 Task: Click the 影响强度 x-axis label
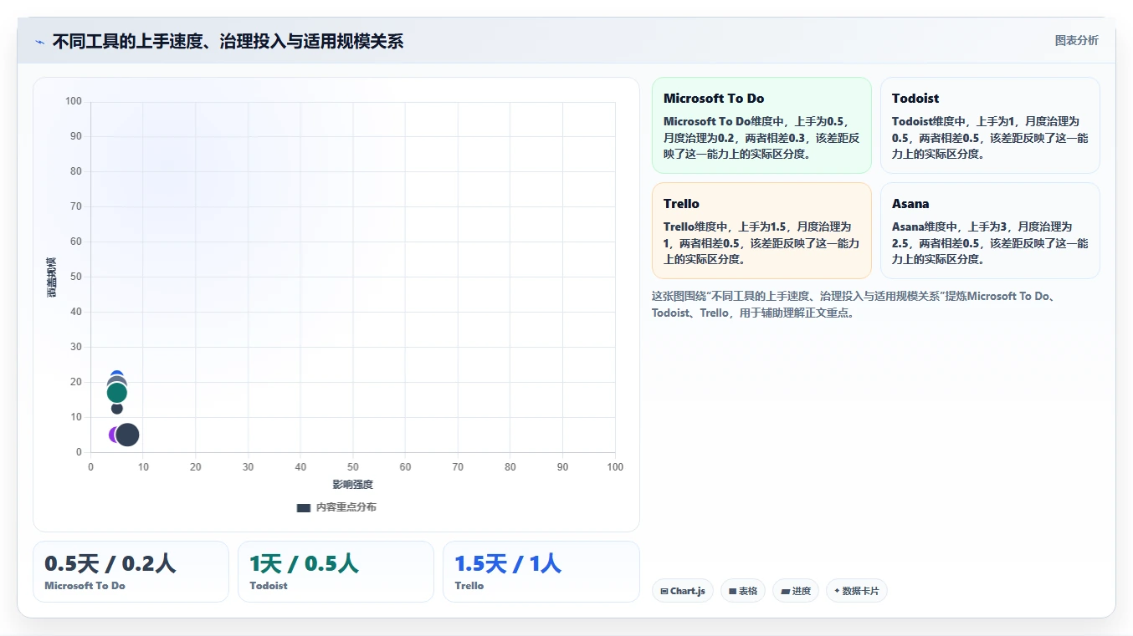352,485
